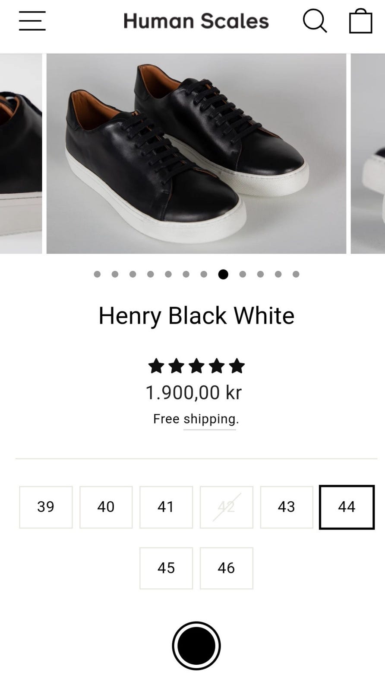Viewport: 385px width, 692px height.
Task: Click the main black sneaker photo
Action: [196, 154]
